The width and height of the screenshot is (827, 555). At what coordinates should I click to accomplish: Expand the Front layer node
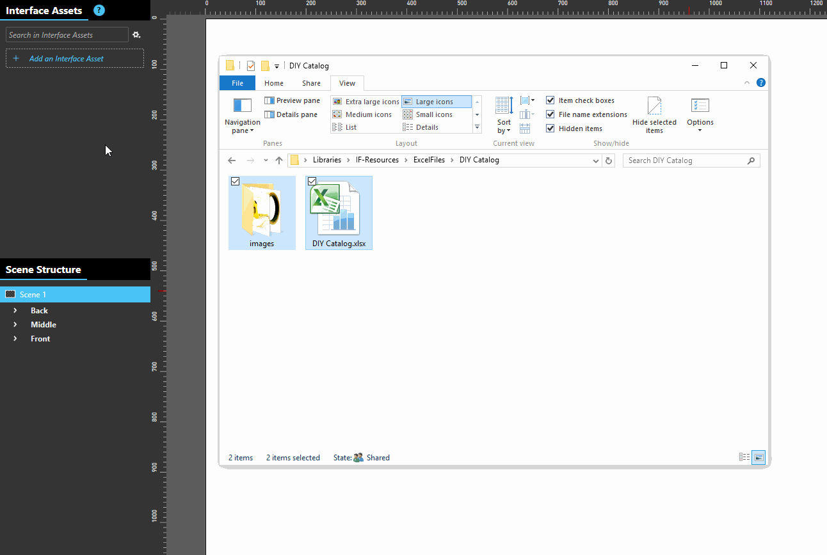click(15, 339)
